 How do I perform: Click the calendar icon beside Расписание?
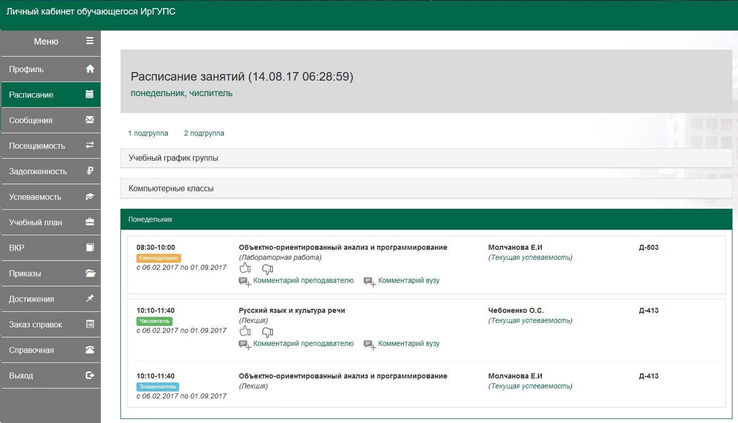pos(90,94)
